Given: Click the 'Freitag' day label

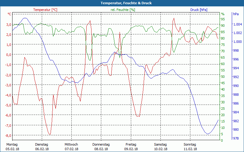Looking at the screenshot, I should tap(131, 145).
